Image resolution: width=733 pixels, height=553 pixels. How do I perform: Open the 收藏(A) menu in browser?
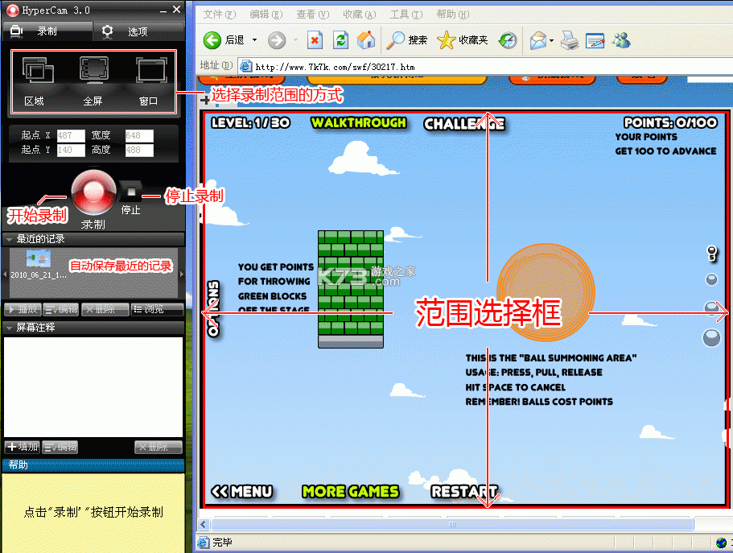click(360, 14)
